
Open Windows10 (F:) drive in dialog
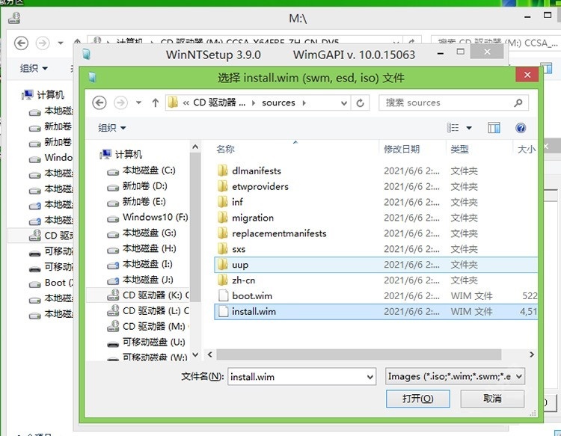149,217
